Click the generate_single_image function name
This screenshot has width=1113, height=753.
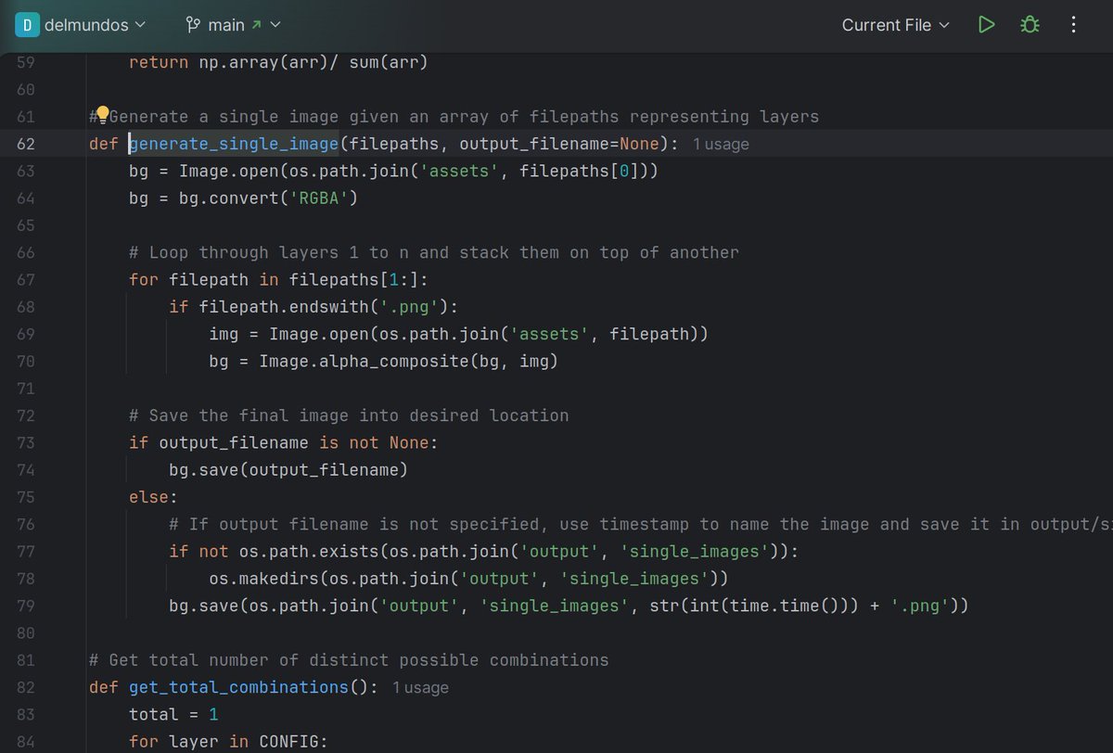point(234,144)
